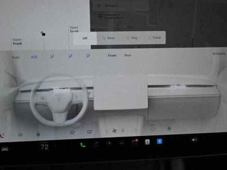Tap Open Trunk
This screenshot has height=170, width=227.
74,30
